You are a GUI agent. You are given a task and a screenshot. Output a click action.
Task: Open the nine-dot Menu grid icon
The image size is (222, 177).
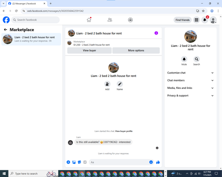[x=196, y=20]
